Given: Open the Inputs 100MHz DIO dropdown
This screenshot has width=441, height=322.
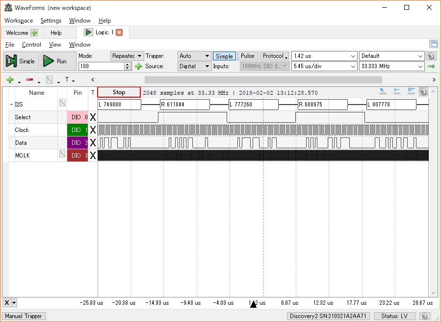Looking at the screenshot, I should click(x=265, y=66).
